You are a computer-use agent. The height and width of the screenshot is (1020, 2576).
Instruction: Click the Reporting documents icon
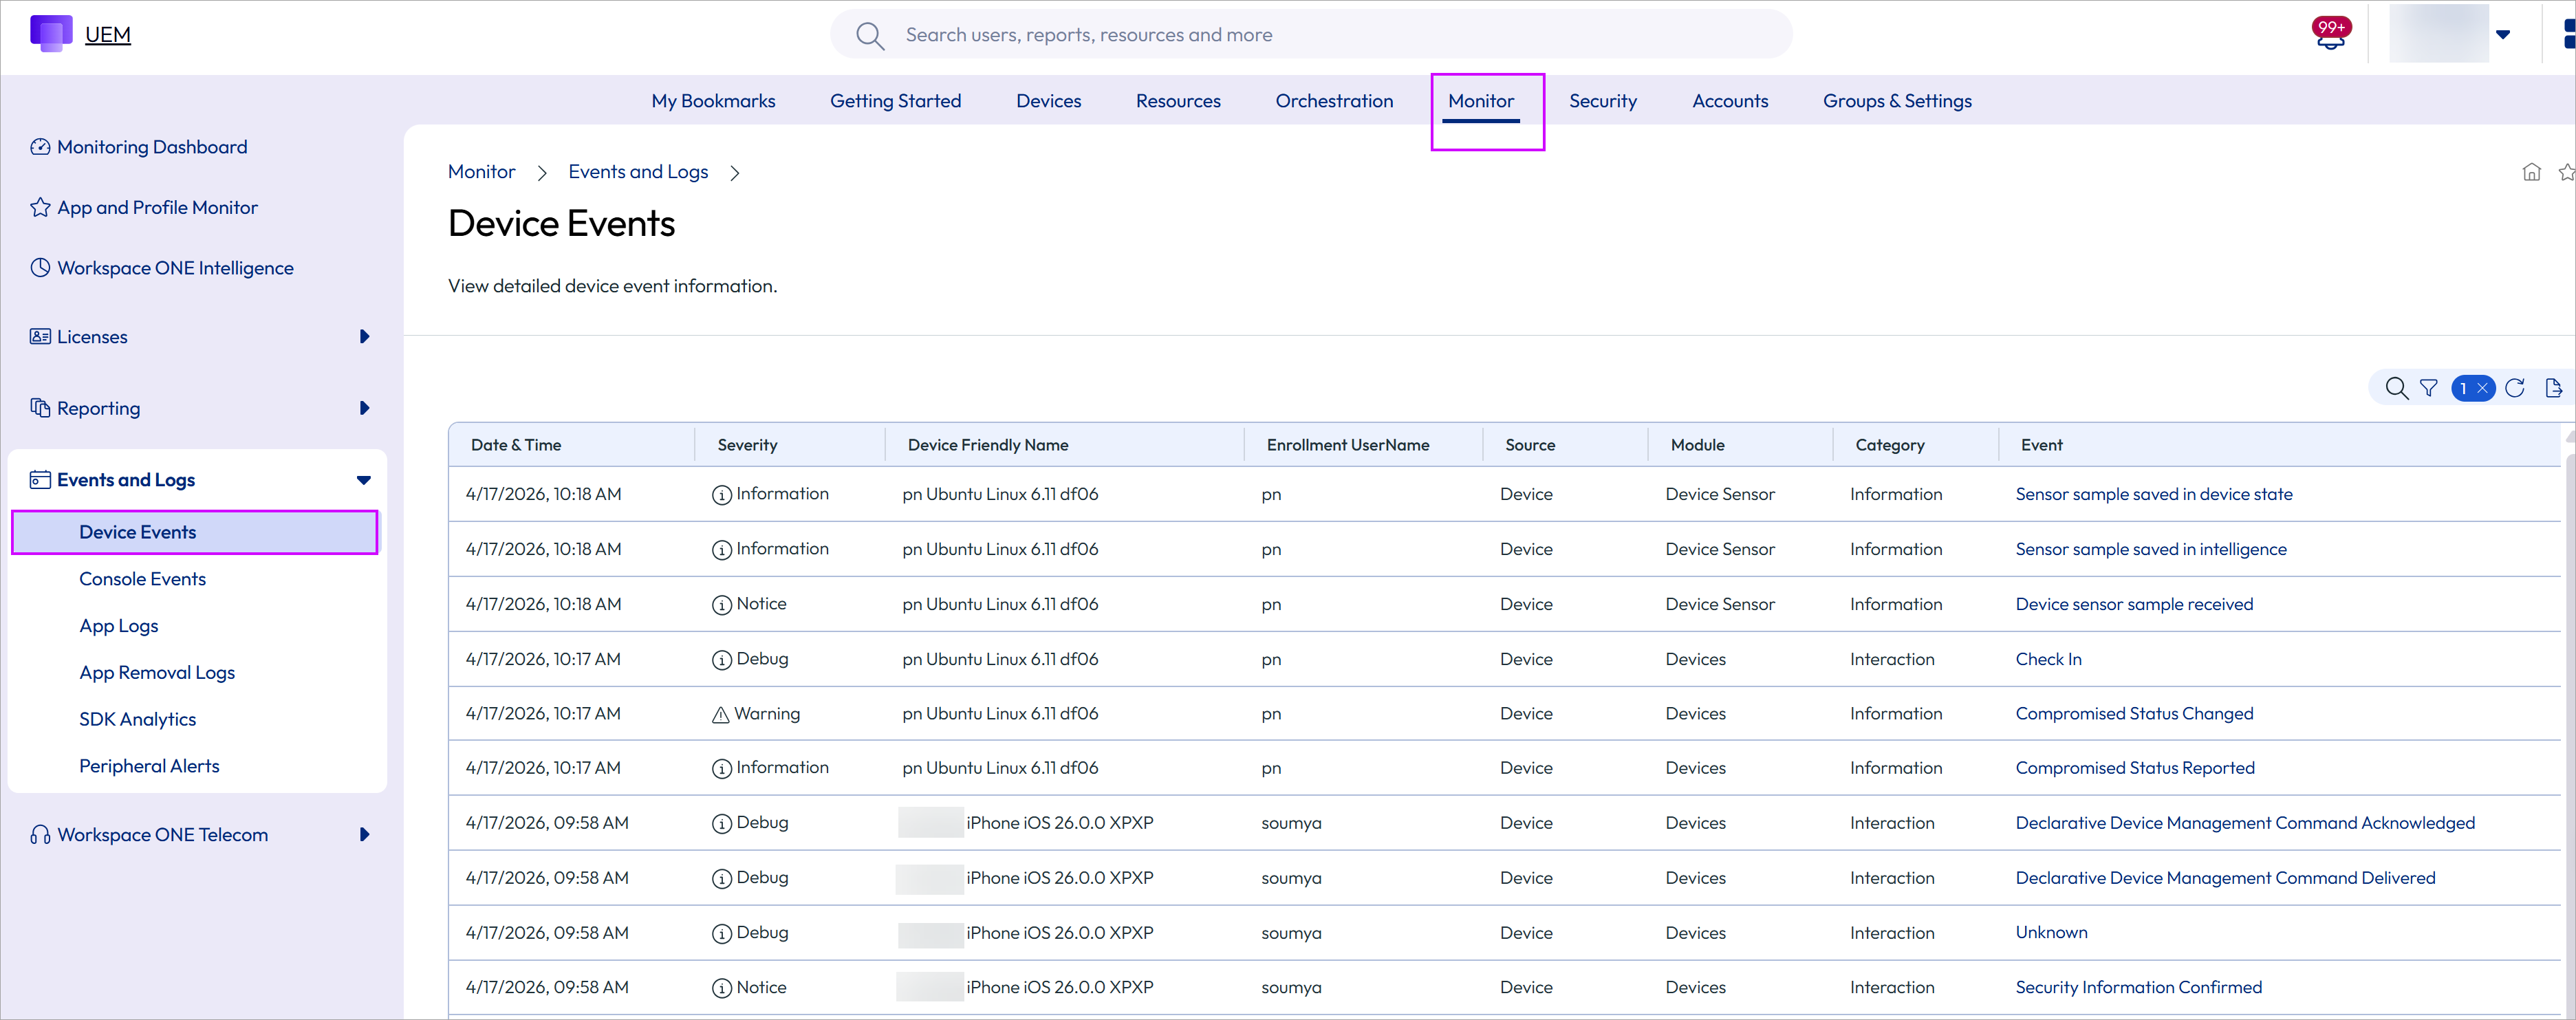40,408
